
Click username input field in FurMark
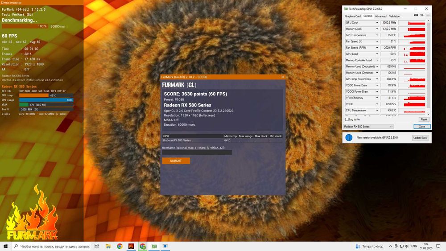[x=197, y=152]
